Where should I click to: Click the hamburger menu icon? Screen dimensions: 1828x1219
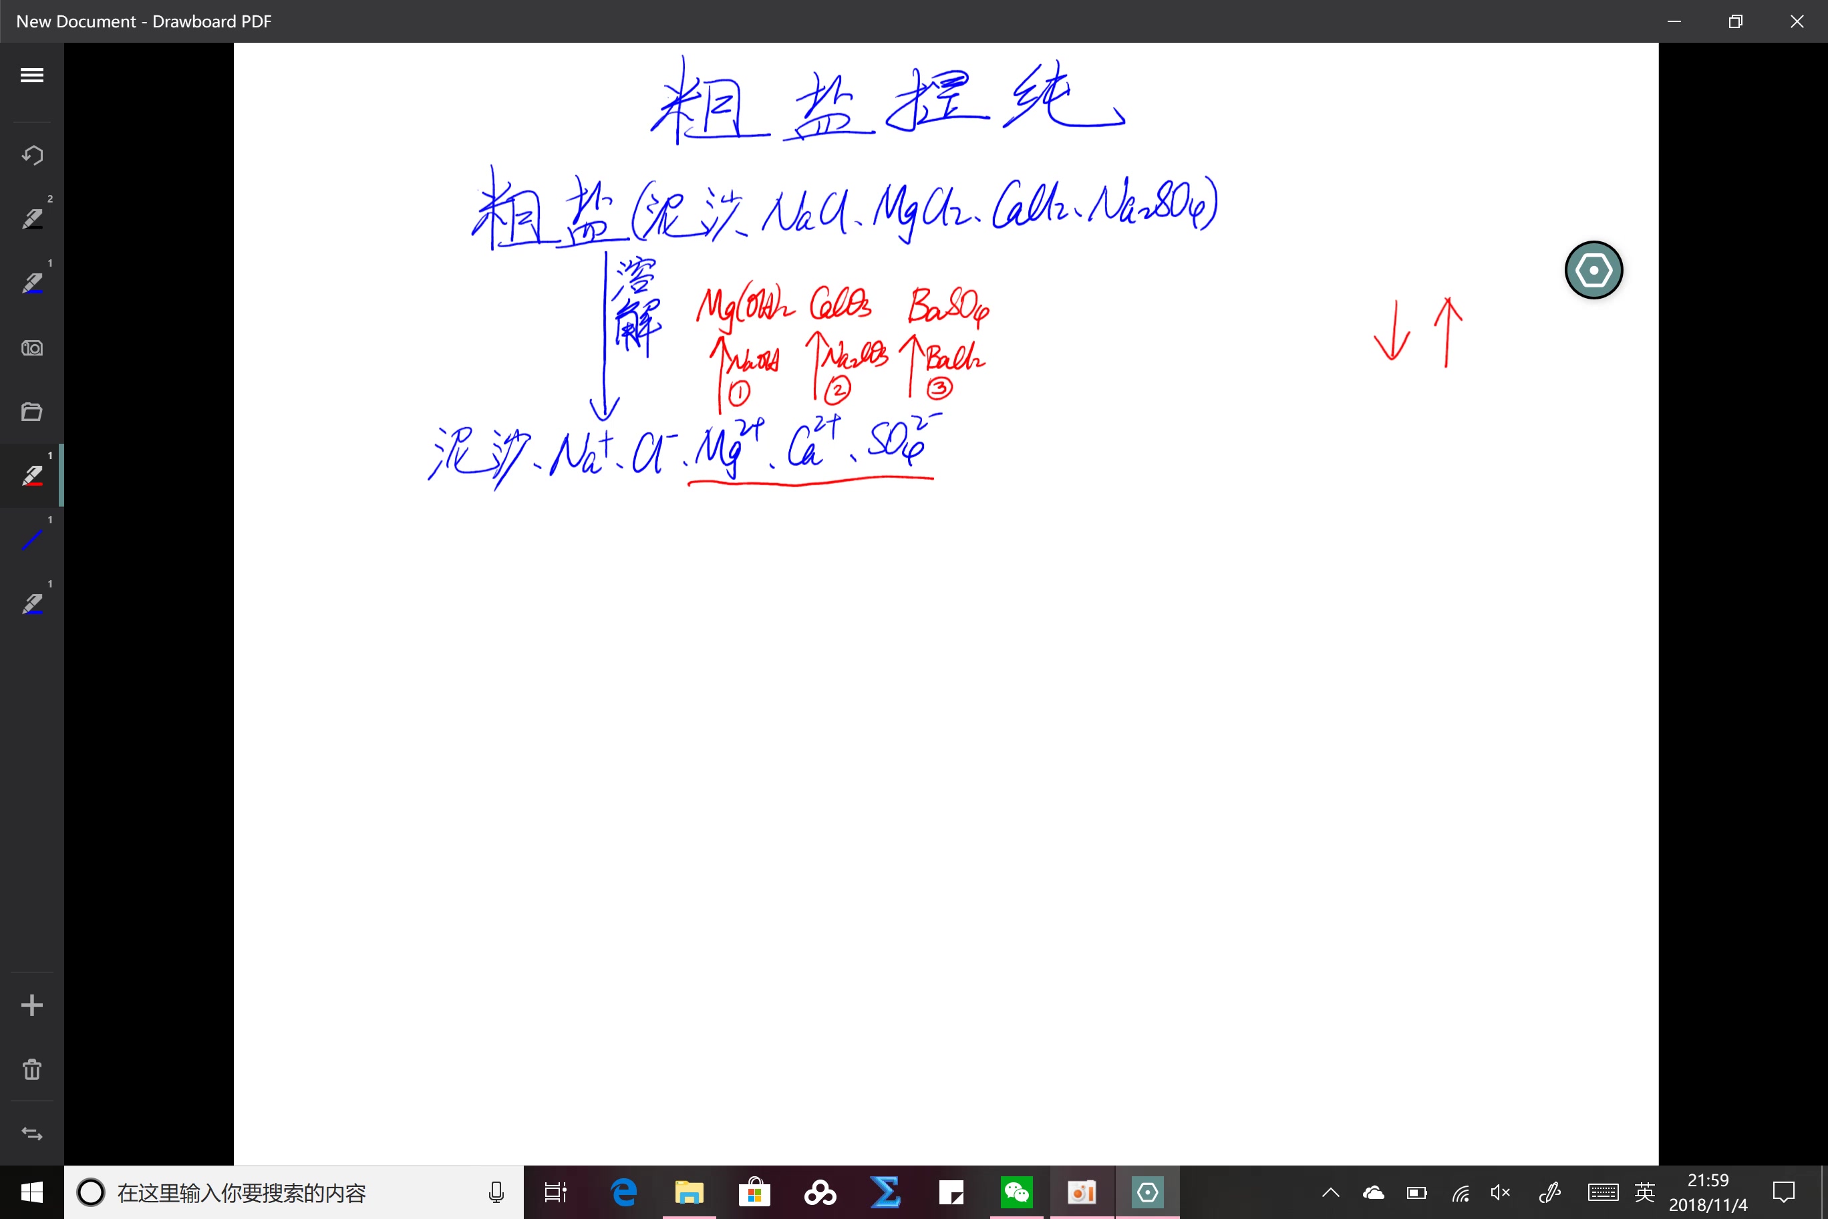coord(31,75)
